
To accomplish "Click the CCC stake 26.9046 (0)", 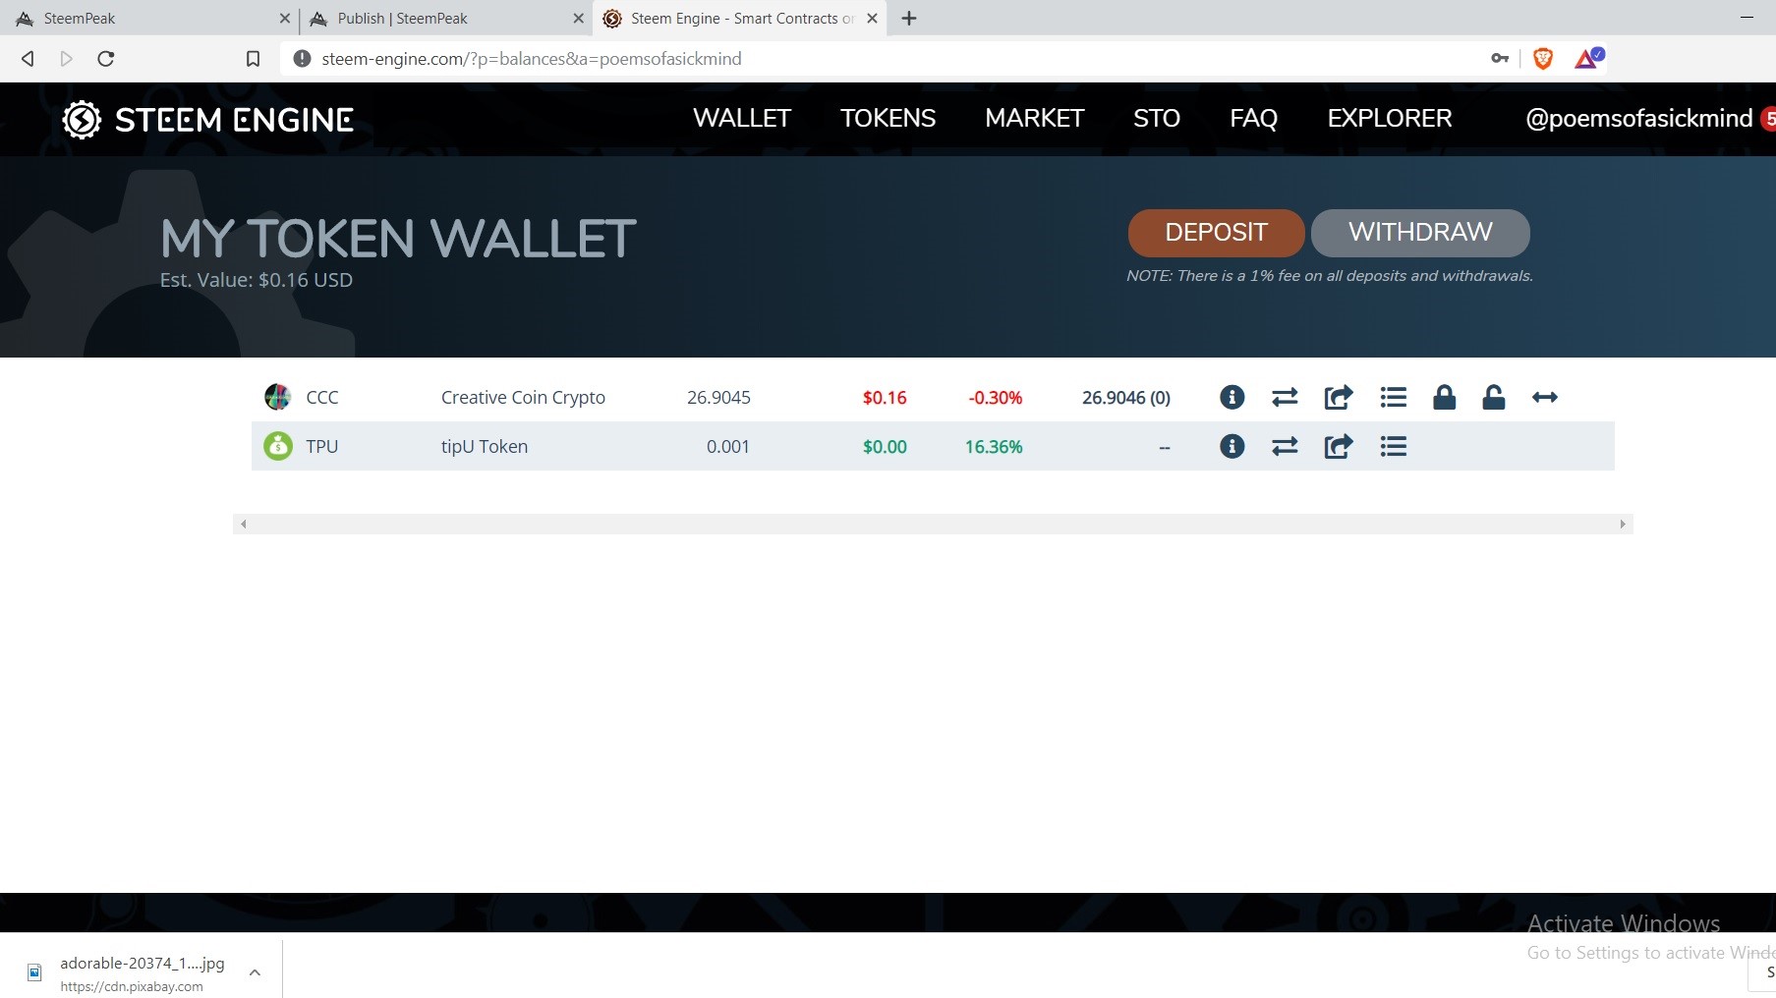I will click(1126, 398).
